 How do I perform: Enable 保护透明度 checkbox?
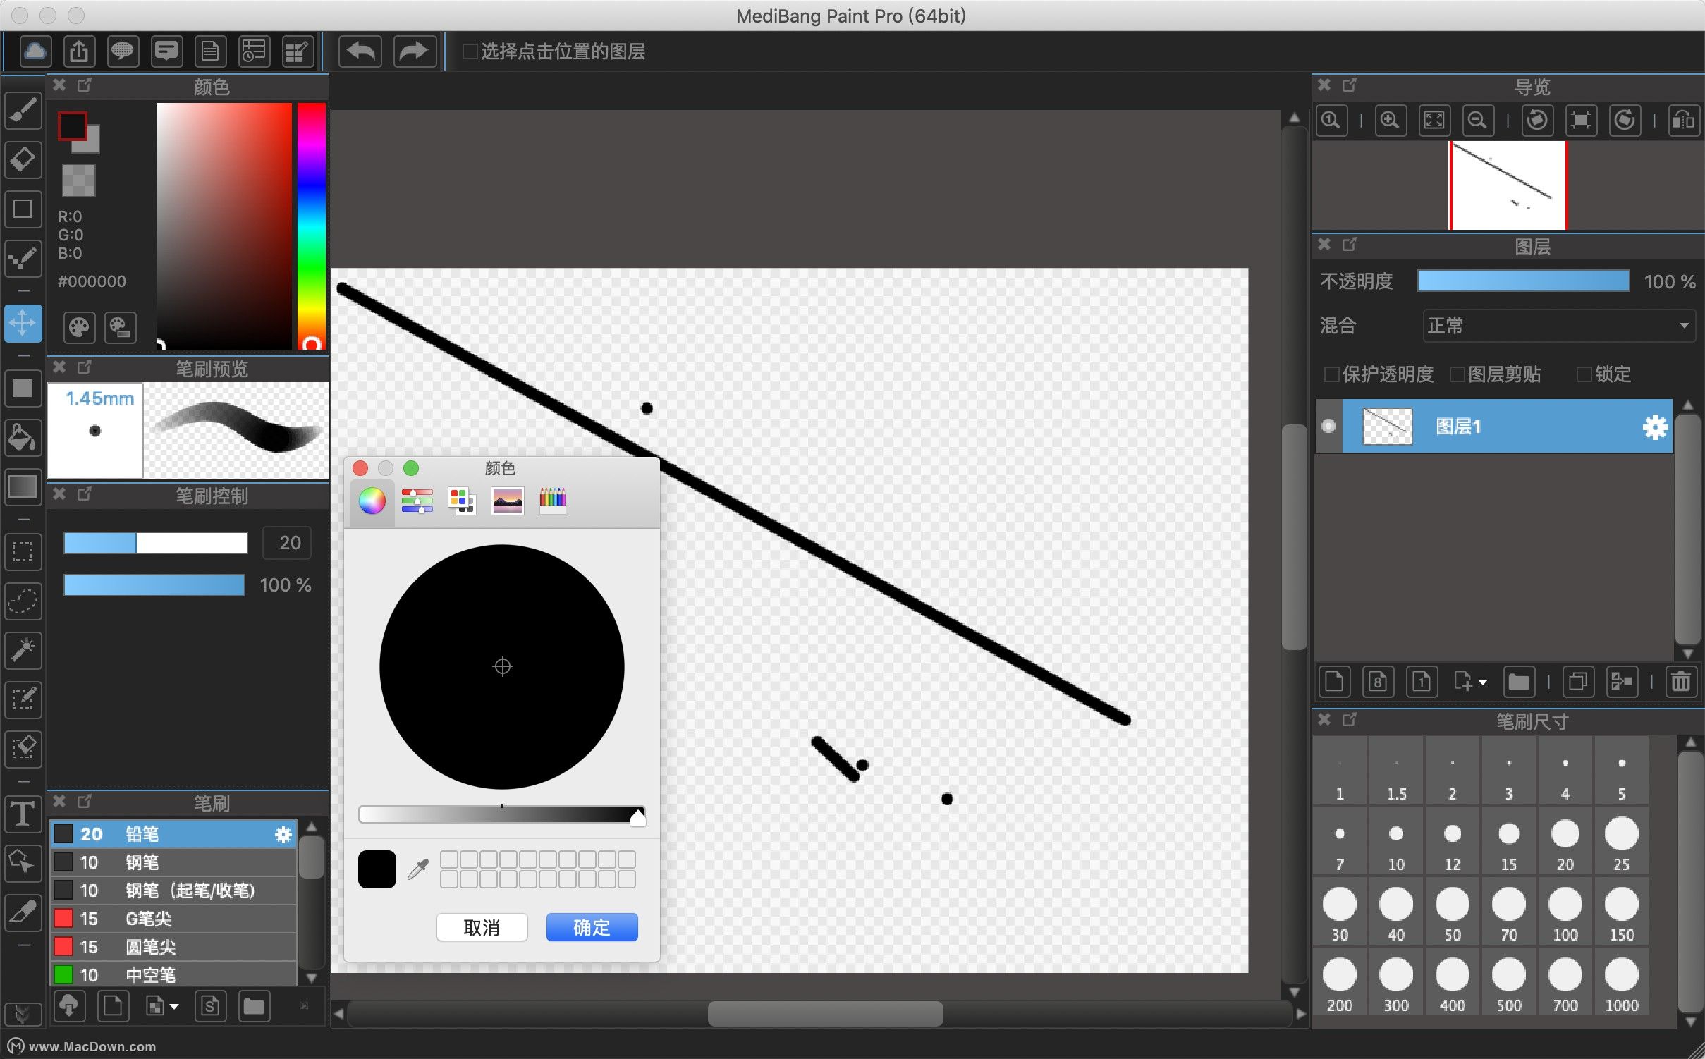(x=1331, y=374)
